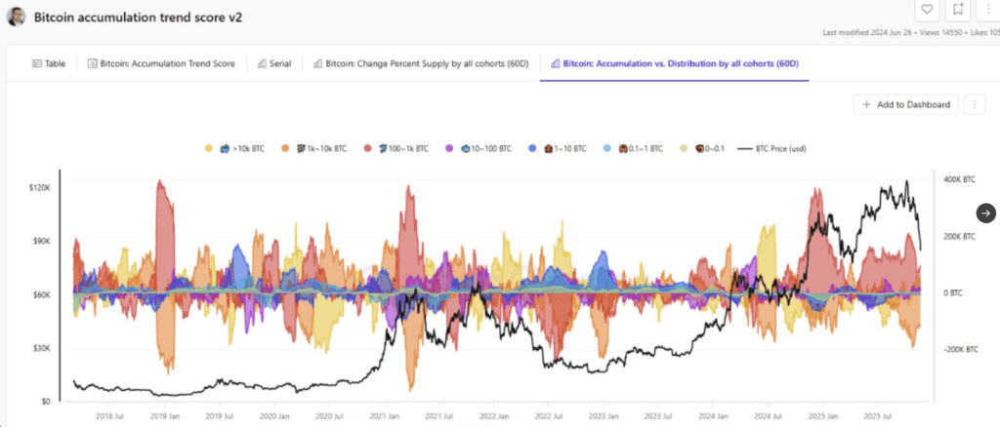1000x427 pixels.
Task: Select the Serial chart tab
Action: pyautogui.click(x=274, y=63)
